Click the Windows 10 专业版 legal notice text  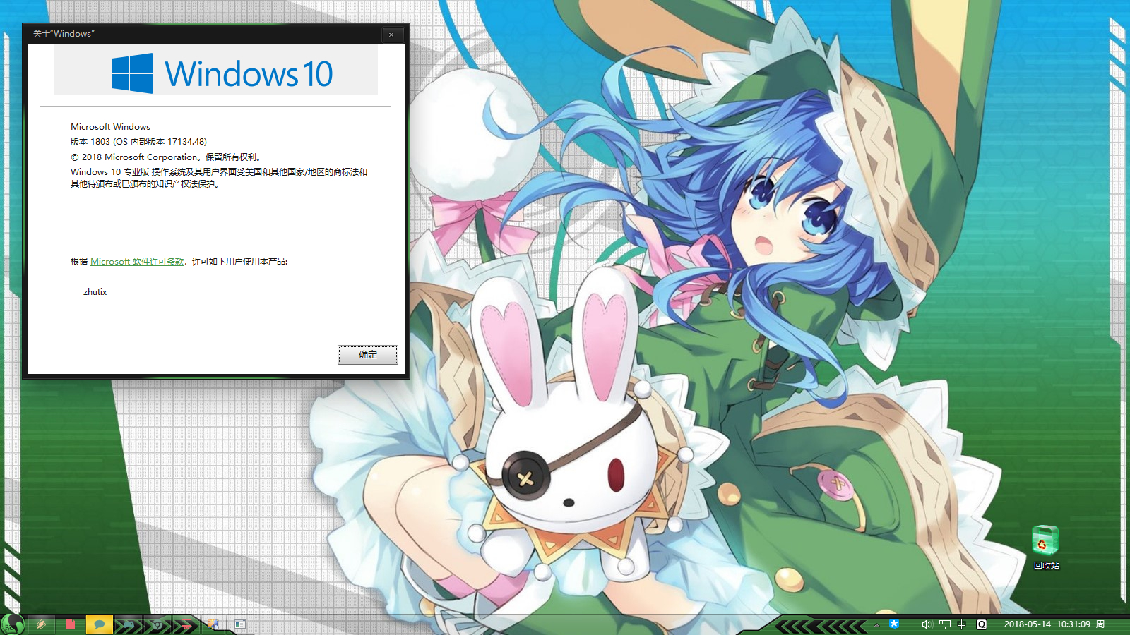(219, 178)
